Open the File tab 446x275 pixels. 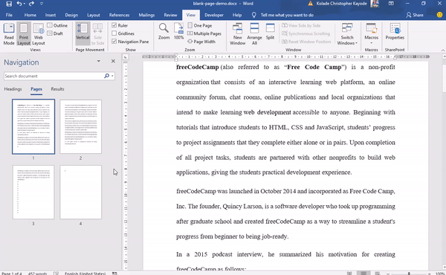(9, 15)
